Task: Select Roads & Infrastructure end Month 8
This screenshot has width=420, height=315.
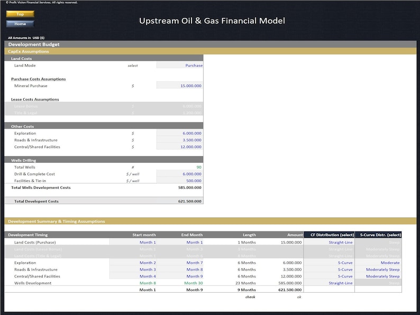Action: 180,270
